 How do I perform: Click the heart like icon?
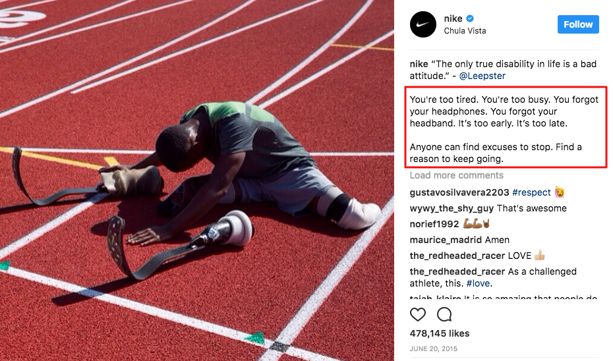pyautogui.click(x=417, y=314)
